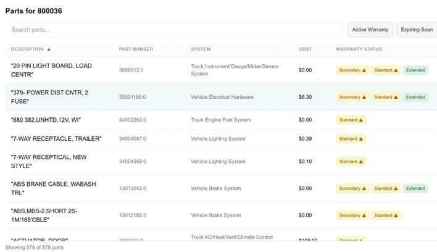Click warning icon on 7-WAY RECEPTICAL Standard badge

point(361,162)
